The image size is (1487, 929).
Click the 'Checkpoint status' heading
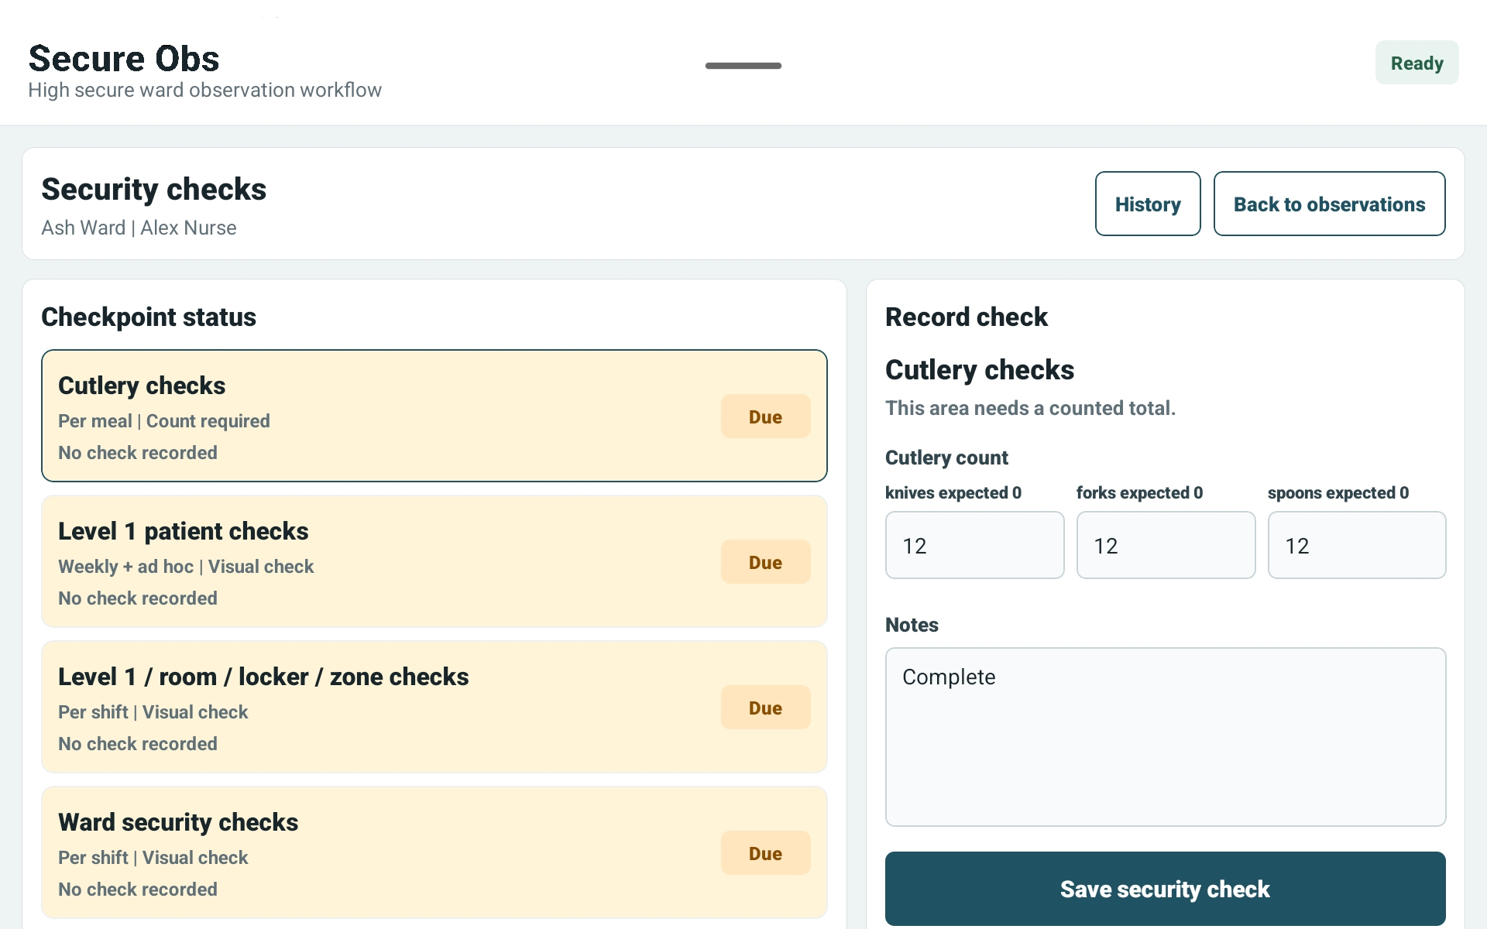[149, 317]
